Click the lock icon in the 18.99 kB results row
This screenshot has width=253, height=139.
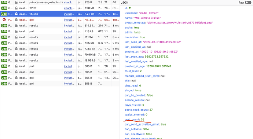pos(16,61)
